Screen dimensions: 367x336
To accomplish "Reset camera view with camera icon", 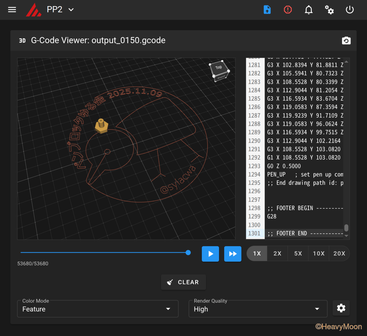I will click(x=346, y=41).
